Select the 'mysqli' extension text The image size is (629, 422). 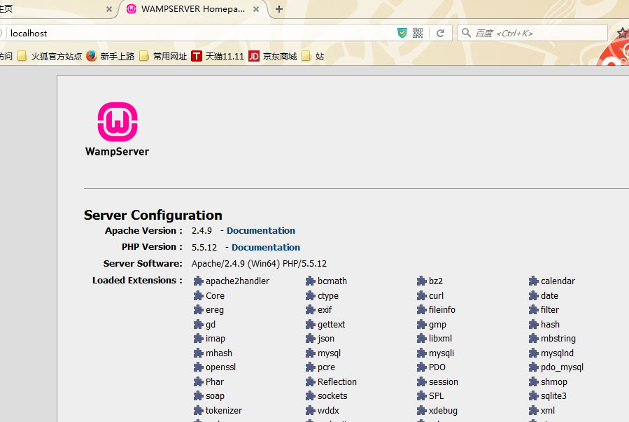pyautogui.click(x=441, y=353)
